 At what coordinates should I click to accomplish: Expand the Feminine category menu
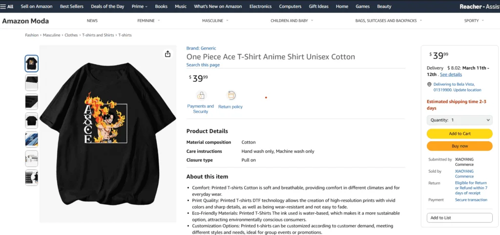tap(149, 21)
